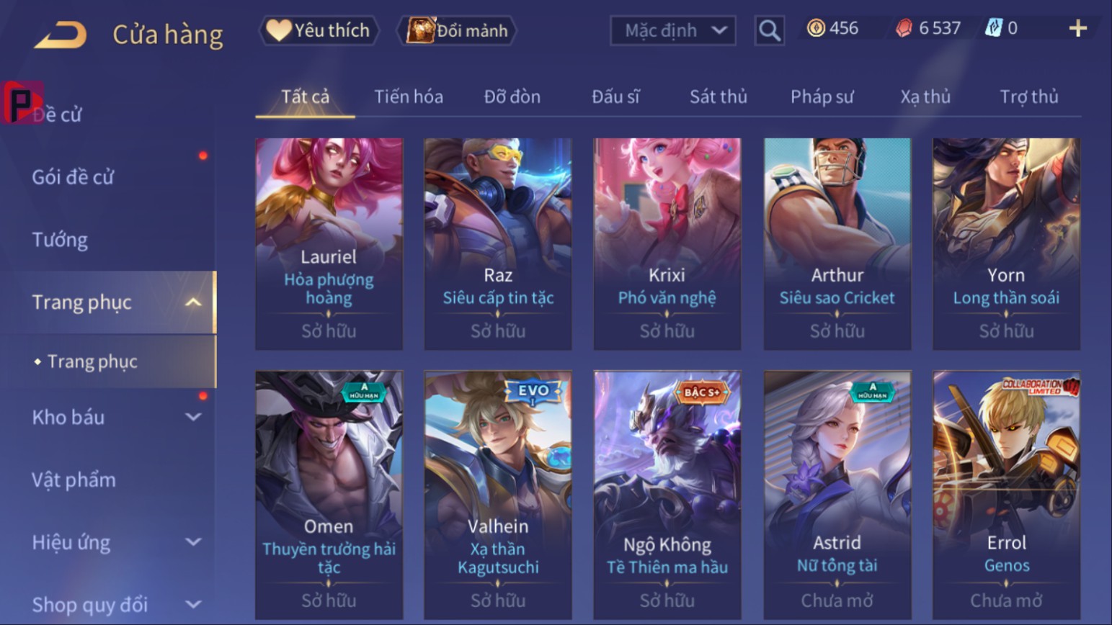Tap the blue voucher currency icon
1112x625 pixels.
(x=994, y=28)
